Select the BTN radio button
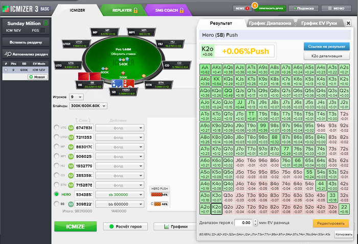The width and height of the screenshot is (358, 244). (x=56, y=185)
